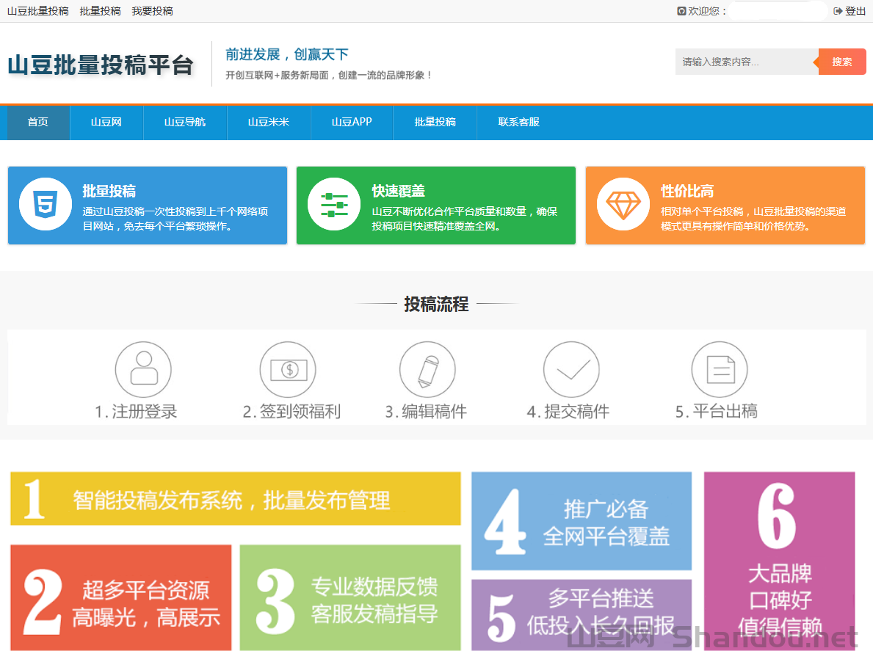The height and width of the screenshot is (662, 873).
Task: Open the 联系客服 navigation item
Action: click(519, 123)
